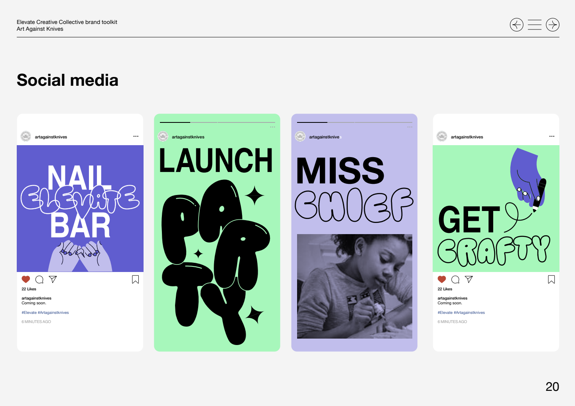Share the Get Crafty post

469,279
